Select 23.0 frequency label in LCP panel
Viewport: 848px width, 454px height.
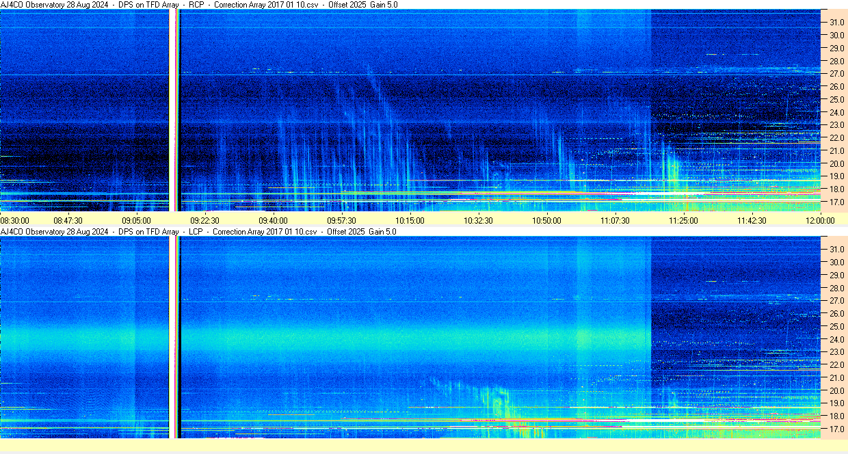tap(836, 352)
